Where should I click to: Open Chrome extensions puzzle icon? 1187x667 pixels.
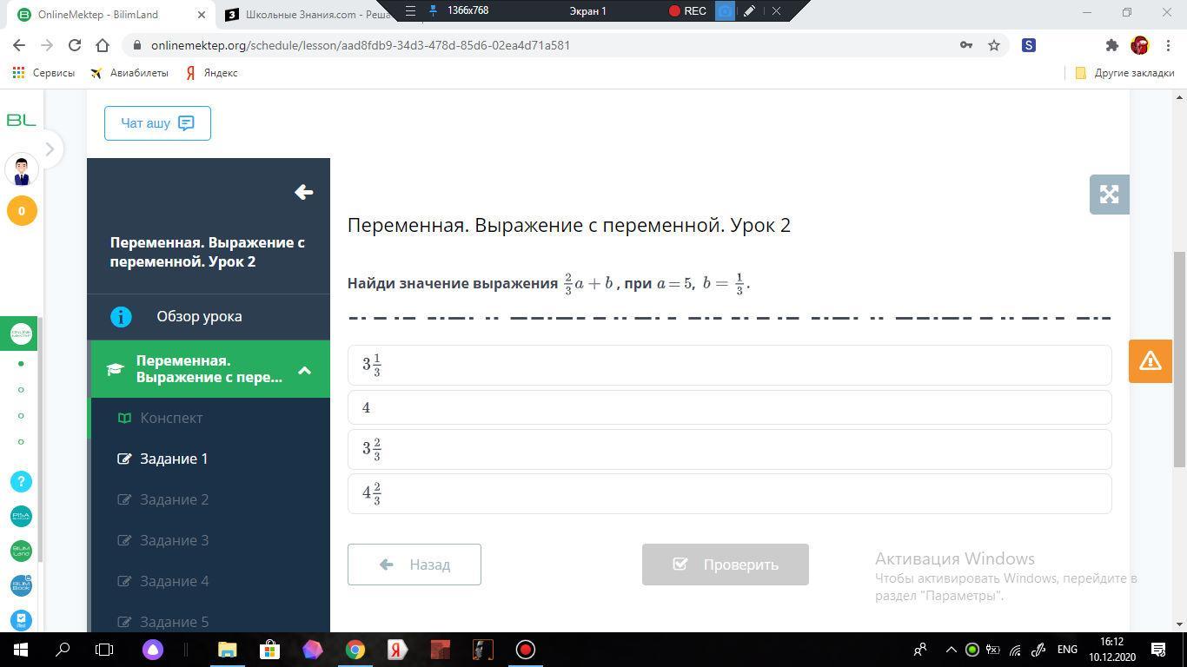[1111, 45]
